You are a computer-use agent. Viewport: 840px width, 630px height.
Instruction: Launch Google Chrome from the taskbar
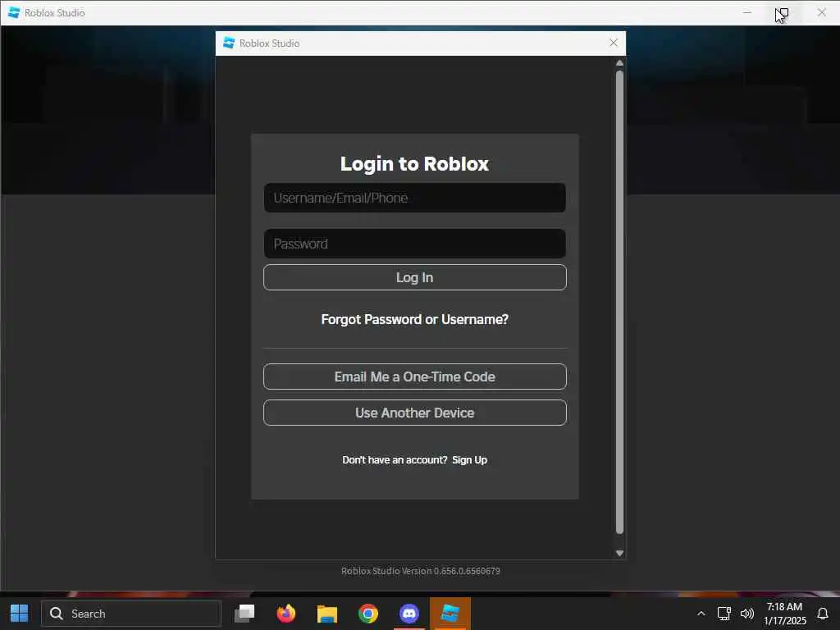pyautogui.click(x=368, y=614)
